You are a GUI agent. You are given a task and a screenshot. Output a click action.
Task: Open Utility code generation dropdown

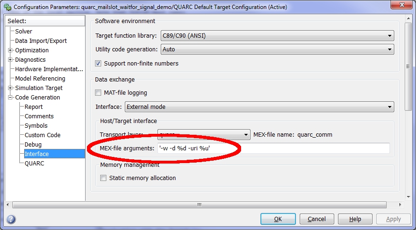tap(277, 49)
